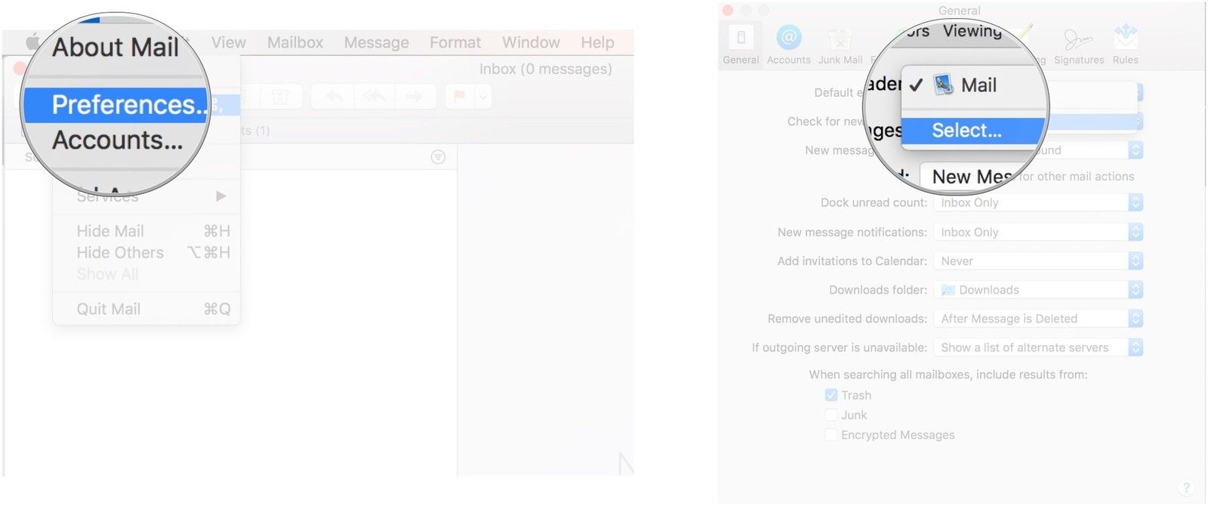
Task: Click the Forward arrow toolbar icon
Action: pyautogui.click(x=414, y=97)
